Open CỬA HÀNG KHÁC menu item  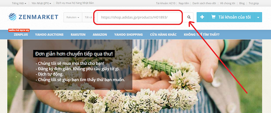pos(163,35)
